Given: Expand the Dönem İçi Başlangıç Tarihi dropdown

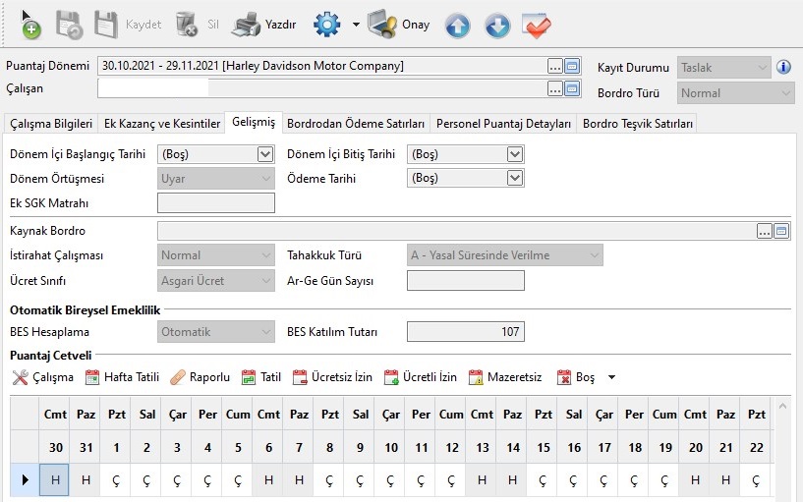Looking at the screenshot, I should [264, 154].
